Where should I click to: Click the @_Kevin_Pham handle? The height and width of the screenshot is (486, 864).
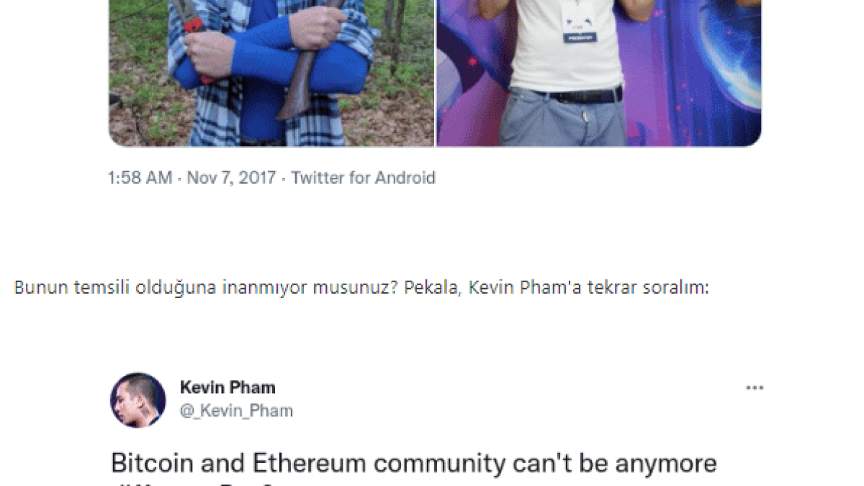point(236,411)
